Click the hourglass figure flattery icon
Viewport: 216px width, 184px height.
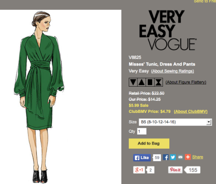159,82
